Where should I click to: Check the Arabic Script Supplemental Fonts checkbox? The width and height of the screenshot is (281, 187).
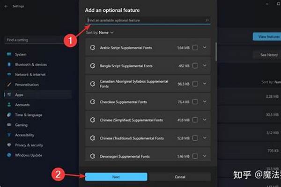point(195,48)
